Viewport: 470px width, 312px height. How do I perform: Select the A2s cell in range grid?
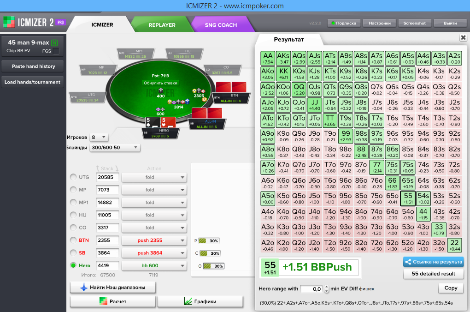(x=454, y=58)
